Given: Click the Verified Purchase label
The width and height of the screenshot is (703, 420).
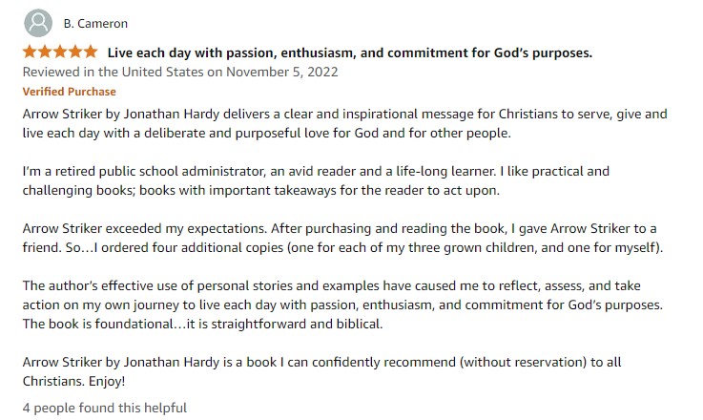Looking at the screenshot, I should point(69,92).
